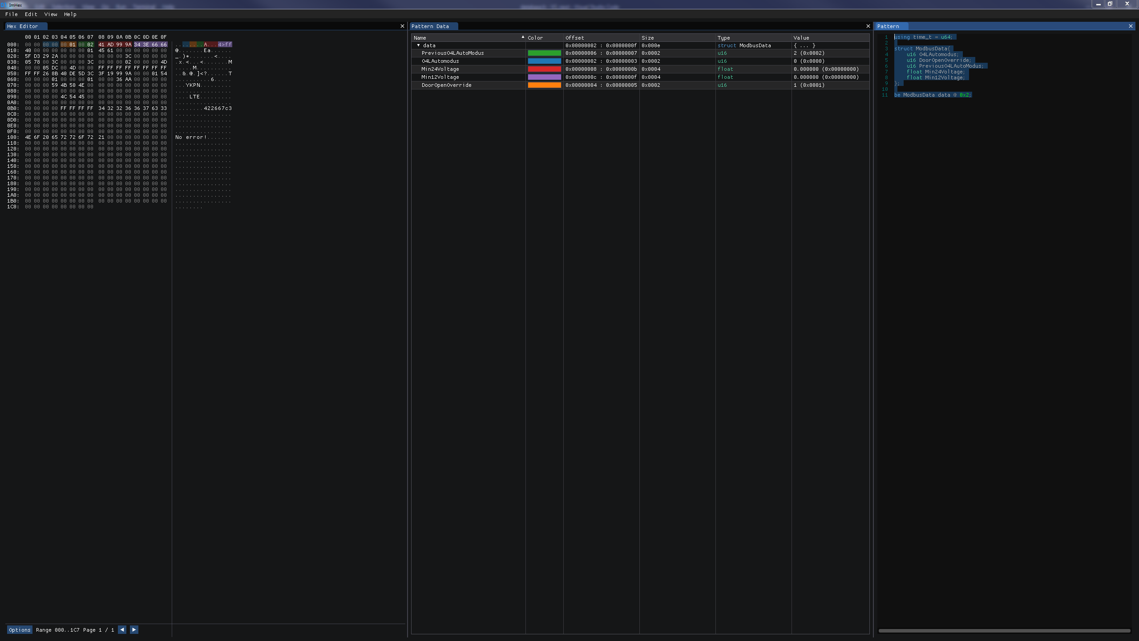Click the struct ModbusData type cell
This screenshot has width=1139, height=641.
coord(744,45)
